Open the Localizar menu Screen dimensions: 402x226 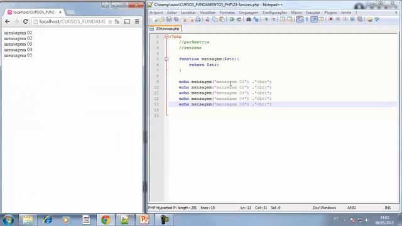click(x=188, y=13)
